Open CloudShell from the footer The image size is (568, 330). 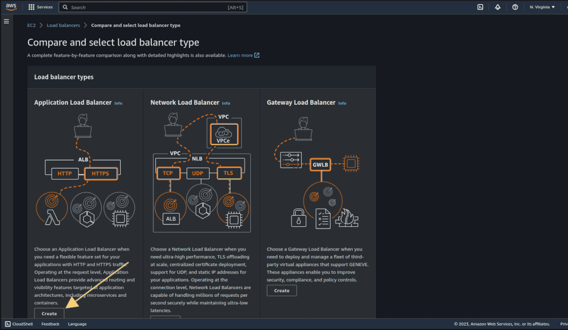pos(19,324)
